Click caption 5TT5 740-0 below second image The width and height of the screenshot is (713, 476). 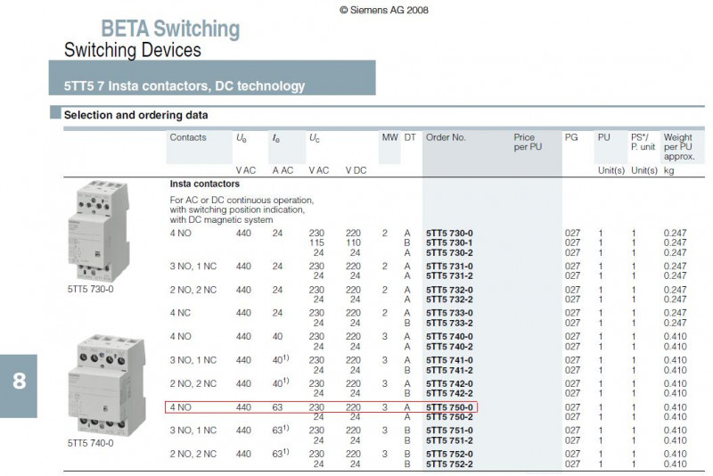coord(91,443)
